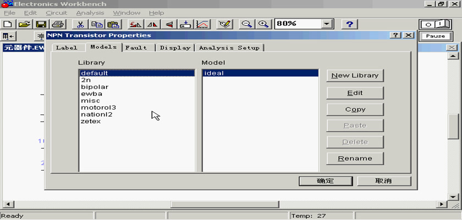462x220 pixels.
Task: Click the Temp: 27 status bar entry
Action: pos(321,216)
